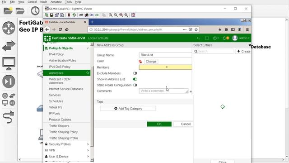Viewport: 289px width, 163px height.
Task: Go to browser home page
Action: click(67, 29)
